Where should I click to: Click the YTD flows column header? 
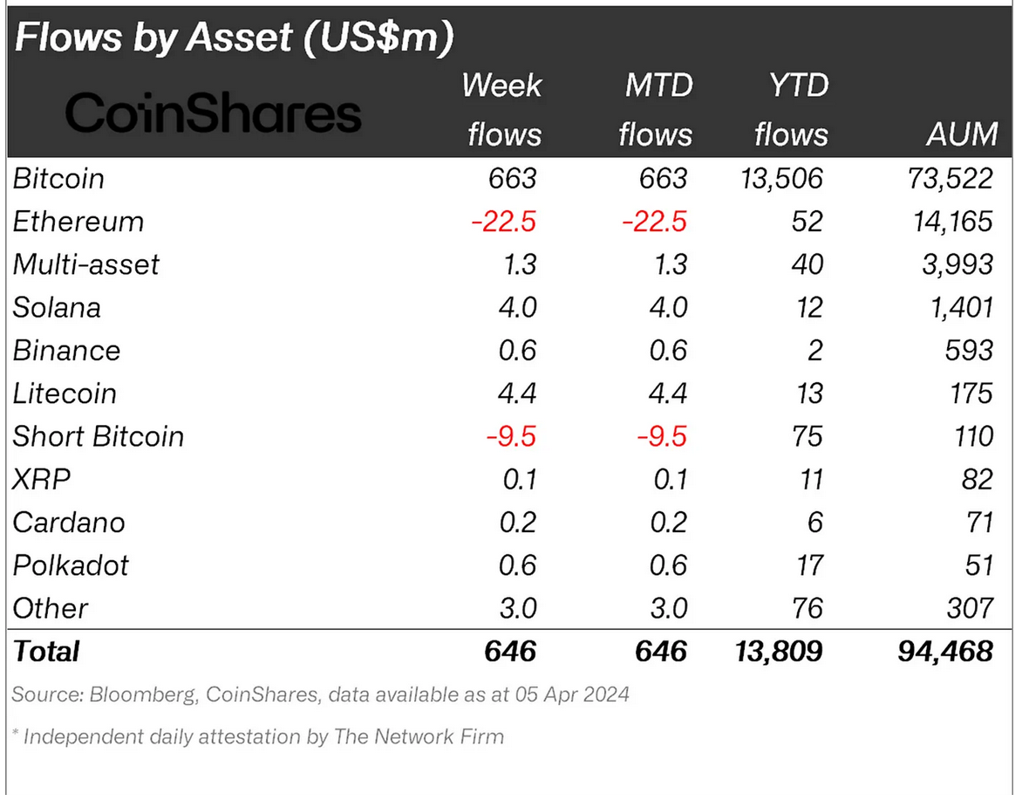point(790,110)
